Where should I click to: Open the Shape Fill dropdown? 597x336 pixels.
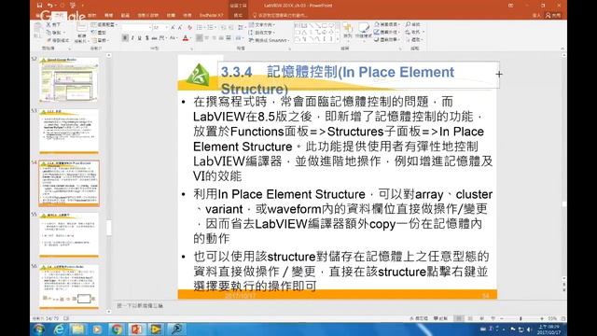coord(387,24)
